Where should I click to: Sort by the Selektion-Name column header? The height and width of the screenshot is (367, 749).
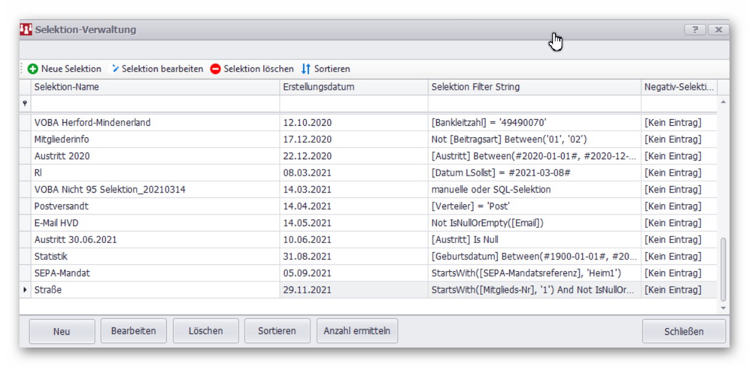[x=155, y=87]
